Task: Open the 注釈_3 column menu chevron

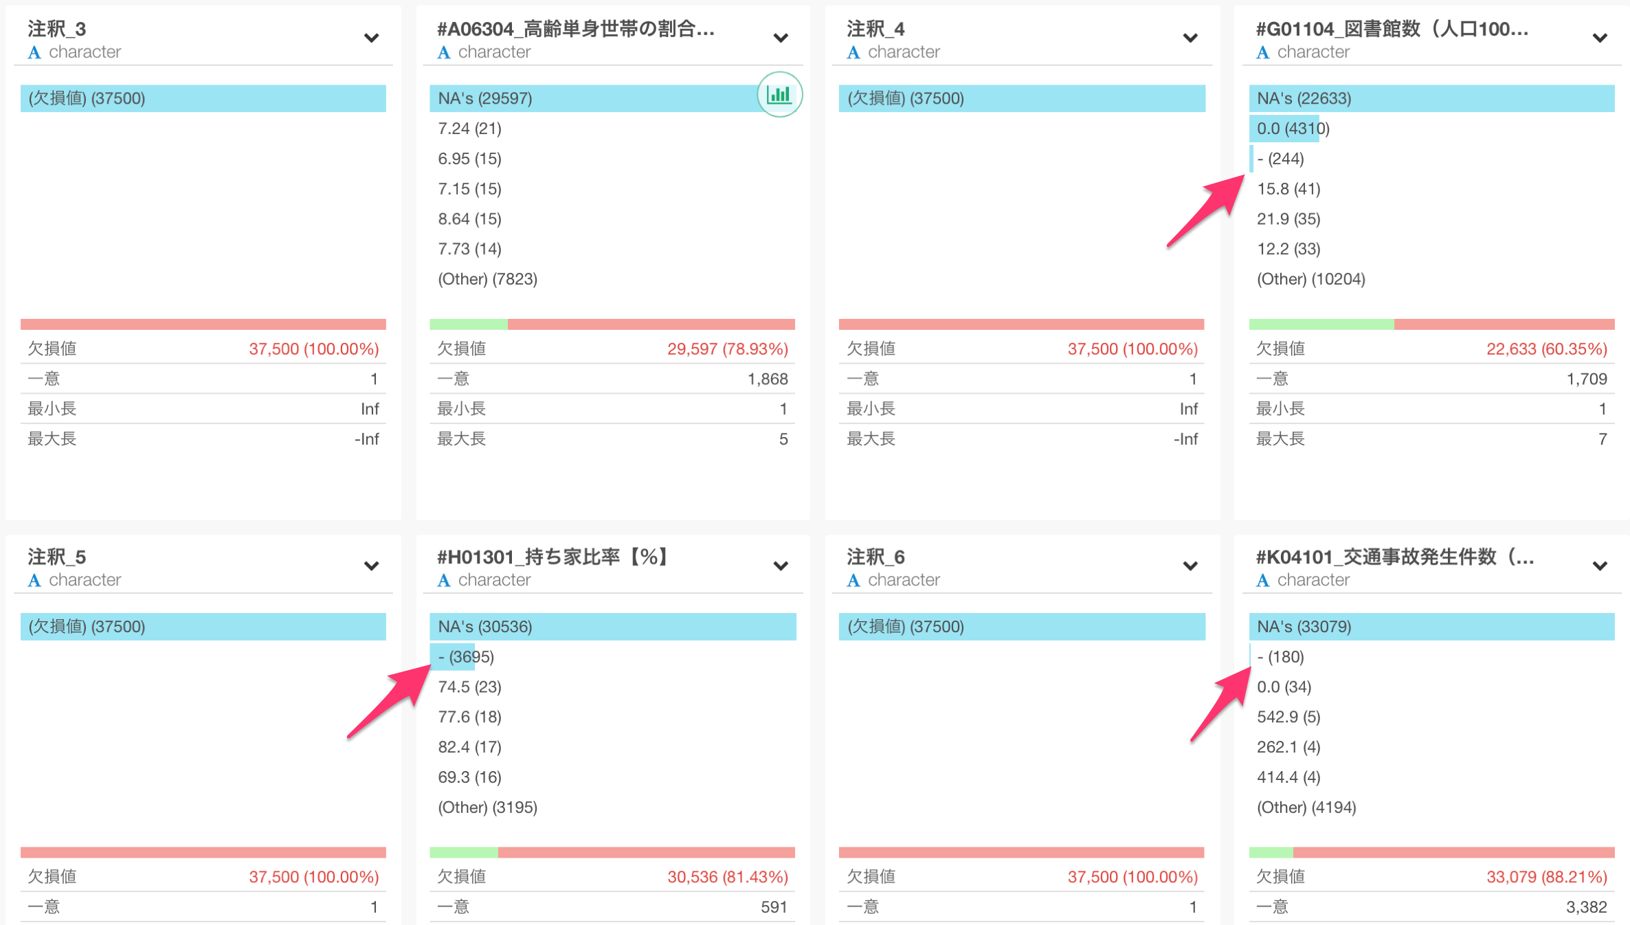Action: click(372, 38)
